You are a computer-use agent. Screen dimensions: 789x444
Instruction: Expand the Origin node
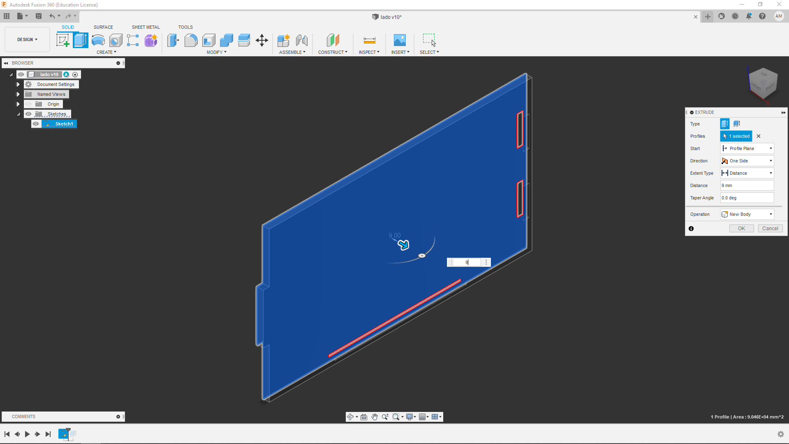pos(18,104)
